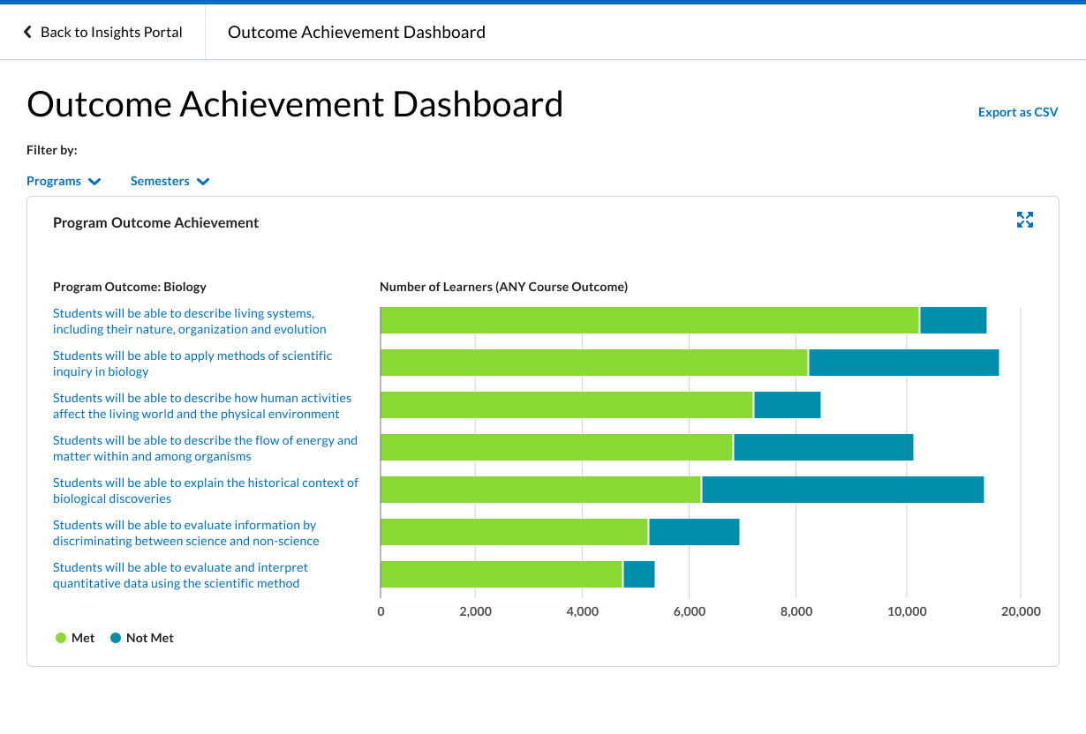
Task: Go back to Insights Portal
Action: [110, 32]
